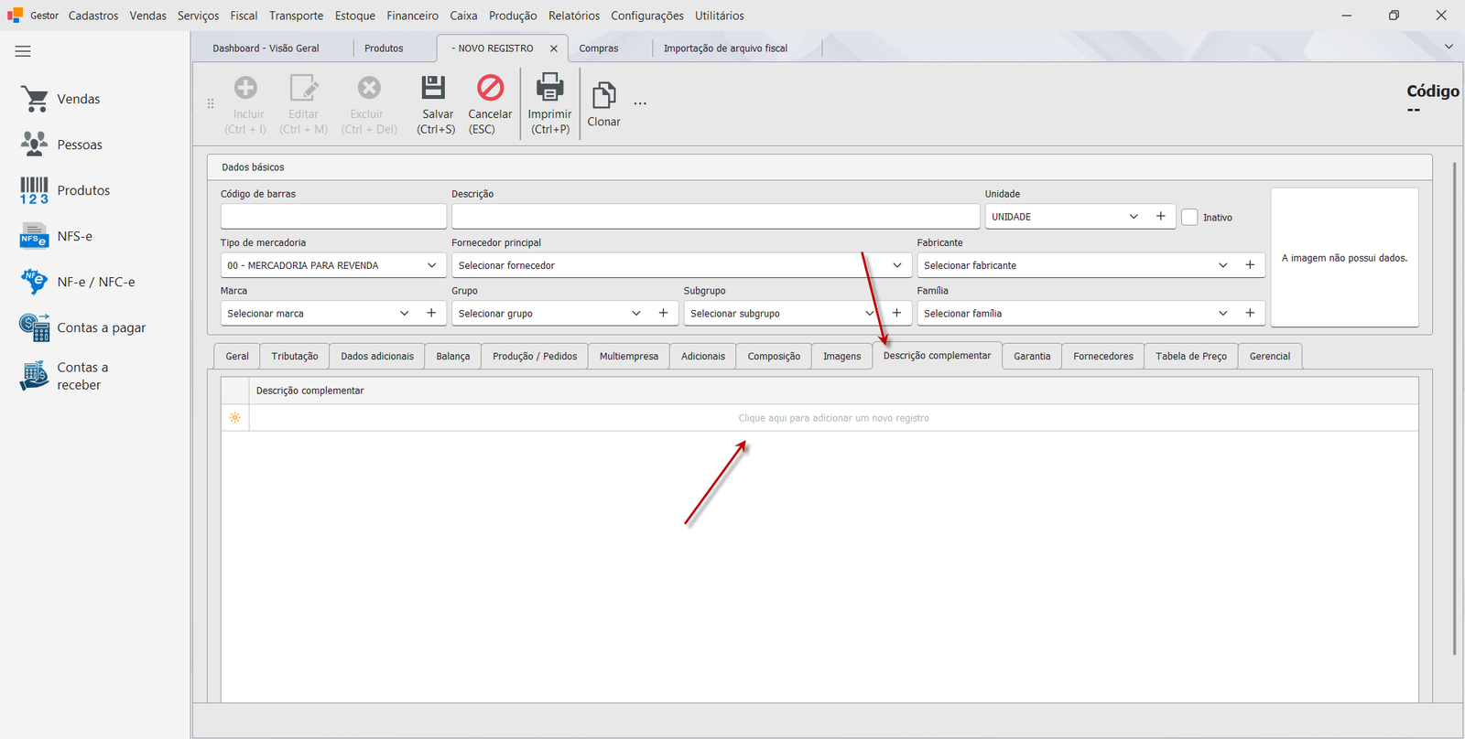Add new Fabricante with plus icon
This screenshot has height=739, width=1465.
point(1250,265)
